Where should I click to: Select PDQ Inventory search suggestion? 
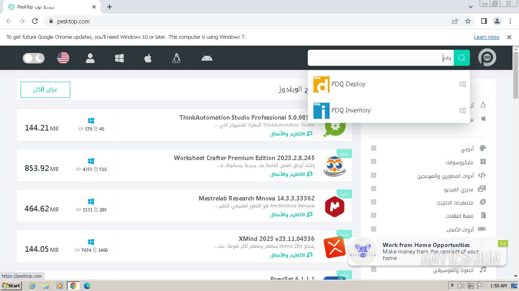(389, 110)
